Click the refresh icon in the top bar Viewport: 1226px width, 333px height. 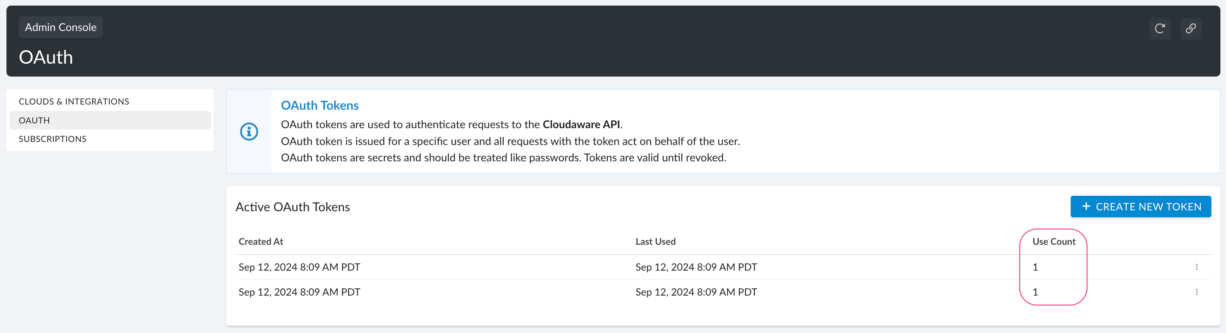[x=1160, y=28]
